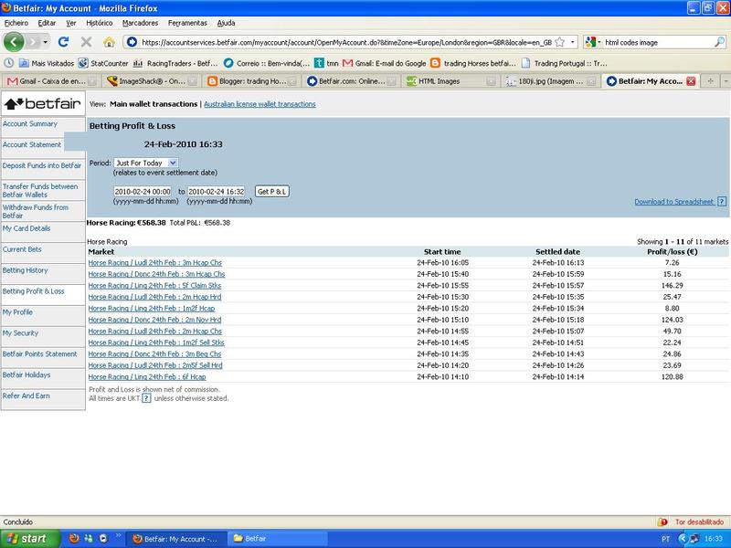The image size is (731, 548).
Task: Click the UKT help question mark icon
Action: tap(146, 398)
